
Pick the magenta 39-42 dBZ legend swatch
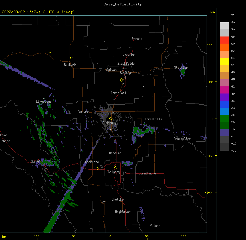pyautogui.click(x=224, y=90)
